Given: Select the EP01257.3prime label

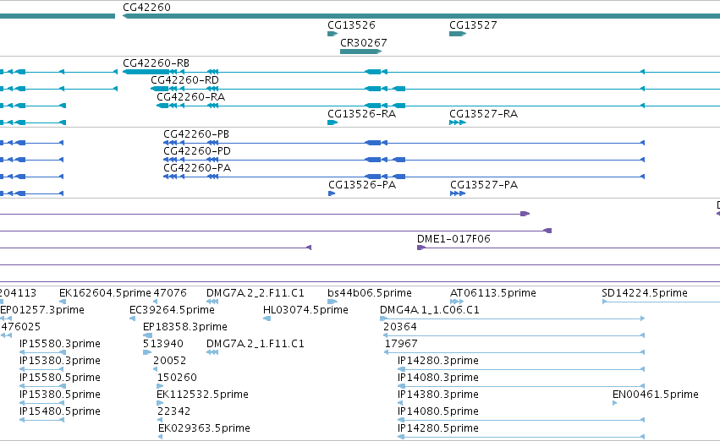Looking at the screenshot, I should [42, 310].
